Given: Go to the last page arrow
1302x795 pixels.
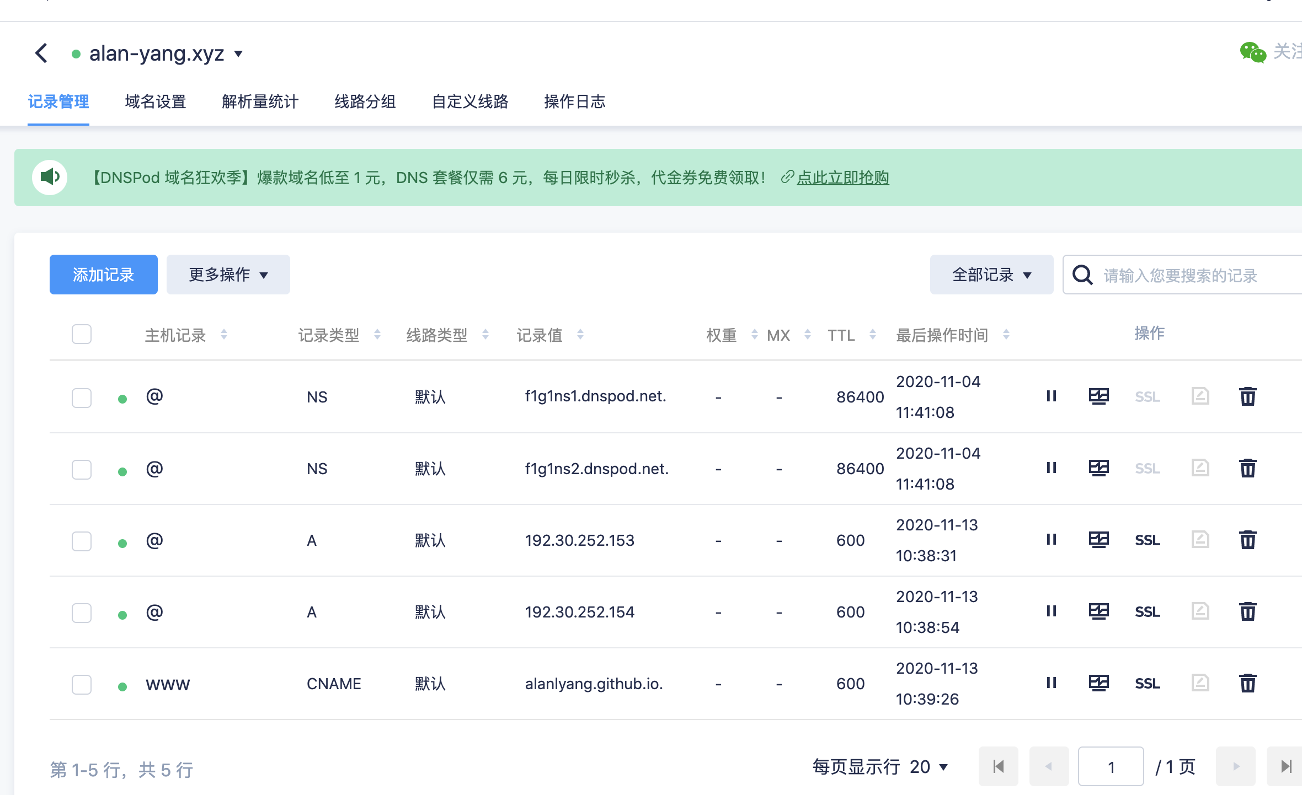Looking at the screenshot, I should pos(1285,766).
